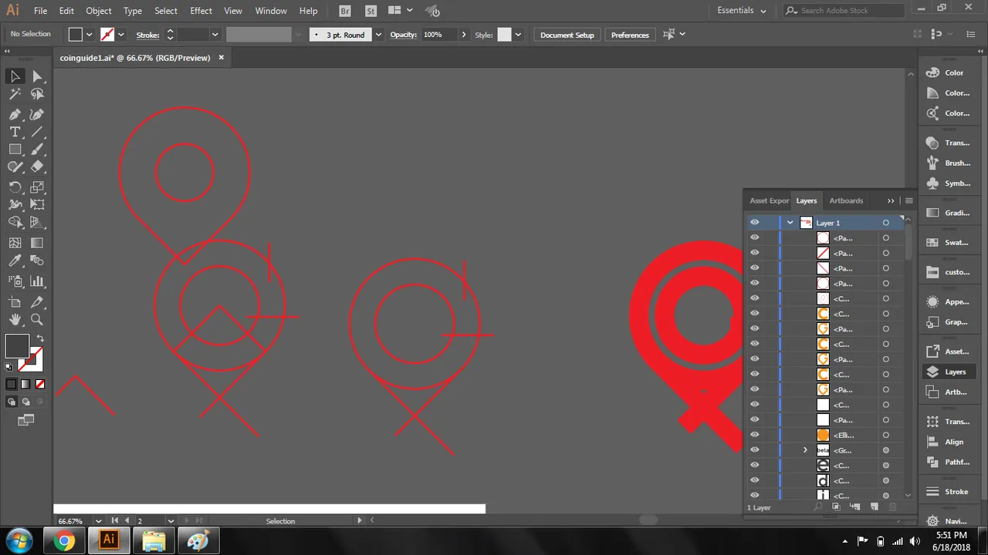Viewport: 988px width, 555px height.
Task: Select the Zoom tool
Action: coord(37,319)
